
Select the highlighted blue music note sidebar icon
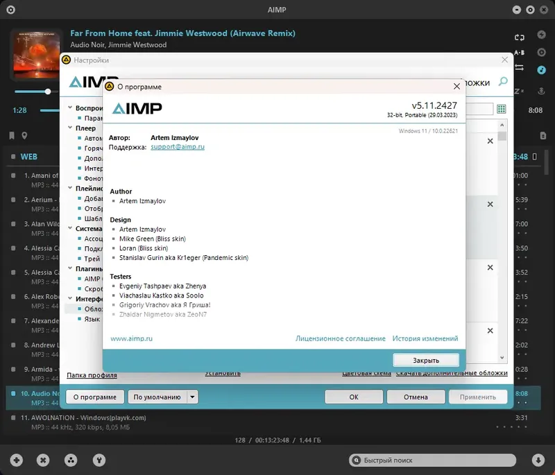pos(541,70)
